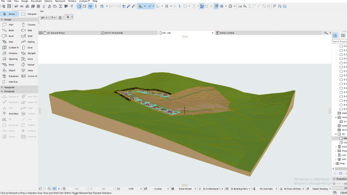Select the Door tool
This screenshot has height=195, width=347.
tap(29, 48)
